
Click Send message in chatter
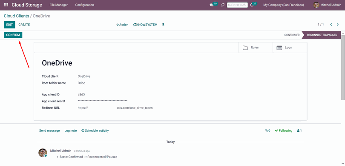tap(49, 131)
